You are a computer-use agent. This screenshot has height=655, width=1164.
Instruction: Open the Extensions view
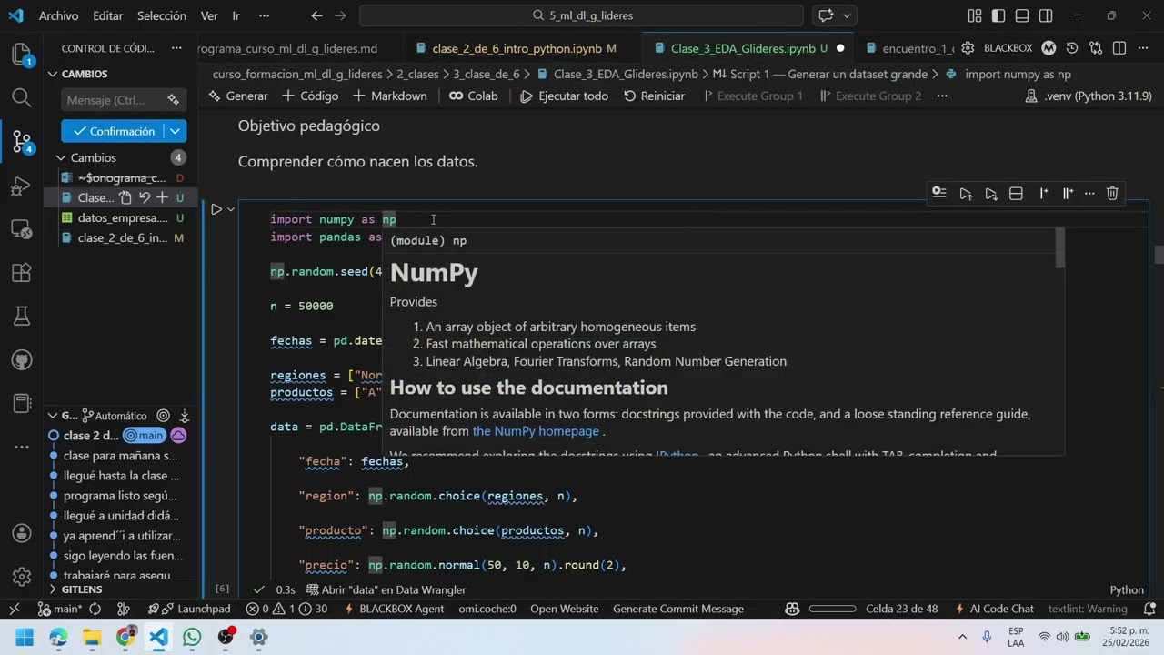click(22, 273)
